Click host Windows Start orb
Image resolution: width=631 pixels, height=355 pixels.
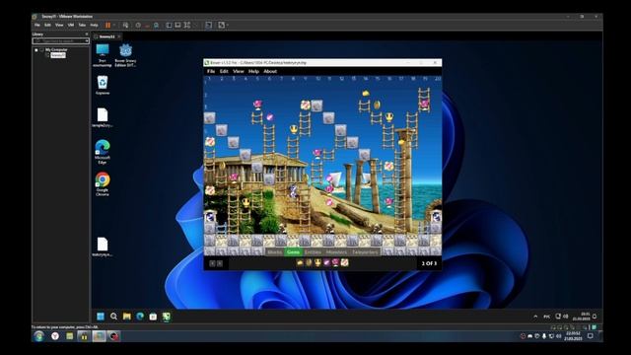point(39,336)
